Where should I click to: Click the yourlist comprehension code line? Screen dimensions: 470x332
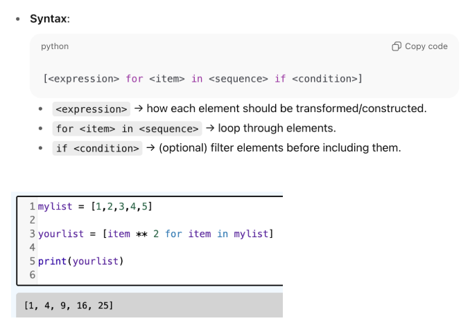click(155, 234)
